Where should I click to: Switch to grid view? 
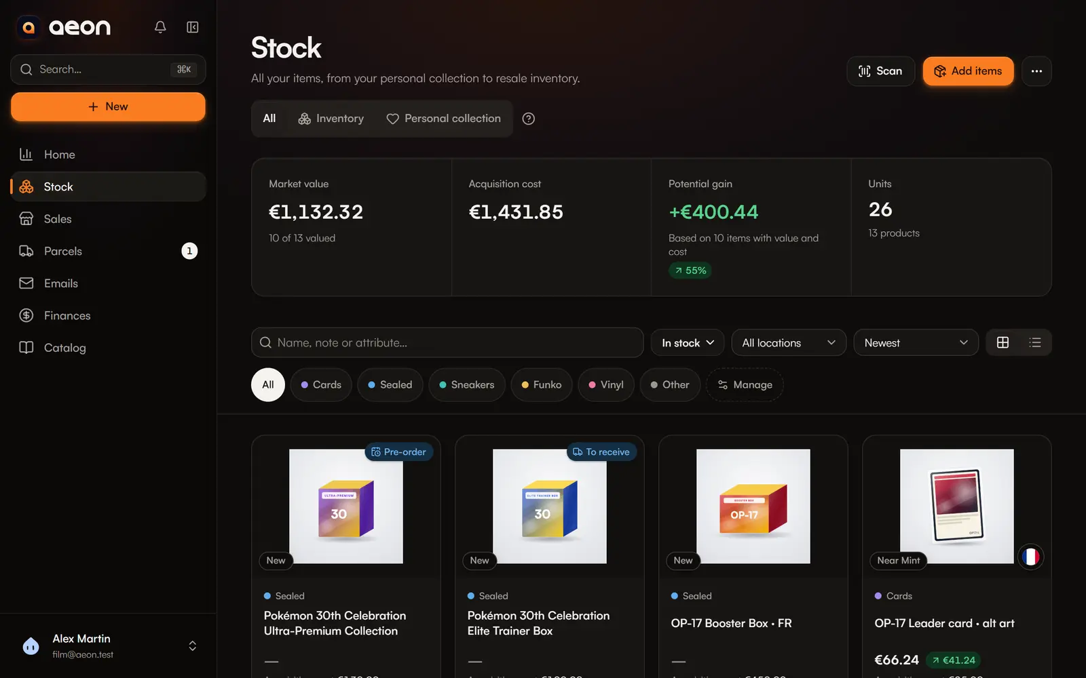[1003, 342]
